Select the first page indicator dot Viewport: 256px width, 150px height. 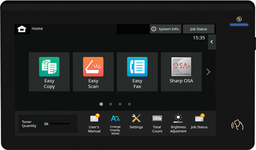101,104
